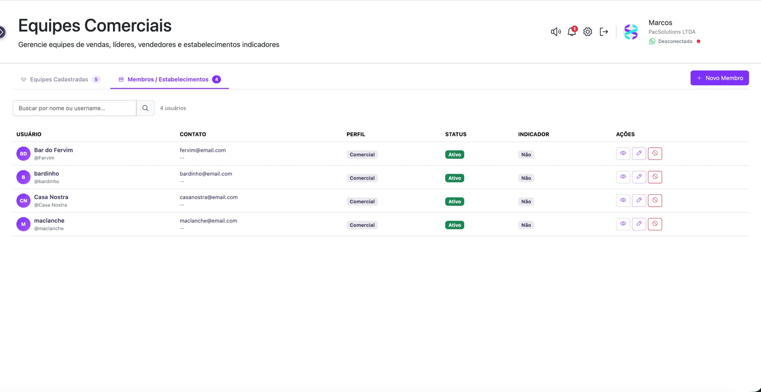Viewport: 761px width, 392px height.
Task: Click the casanostra@email.com contact
Action: point(209,198)
